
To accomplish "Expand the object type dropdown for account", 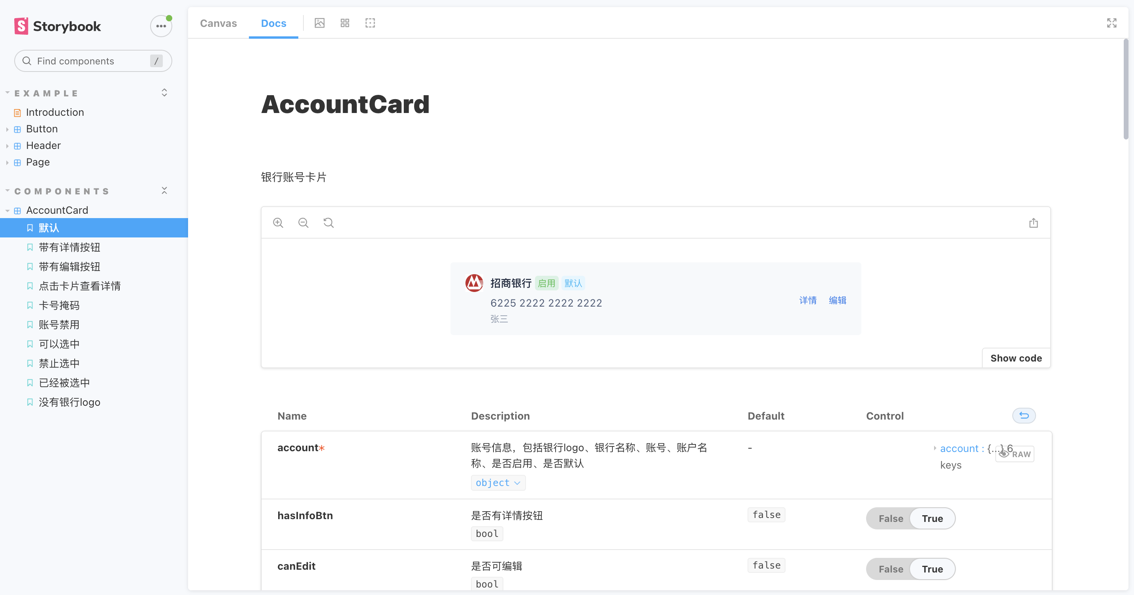I will pyautogui.click(x=498, y=483).
